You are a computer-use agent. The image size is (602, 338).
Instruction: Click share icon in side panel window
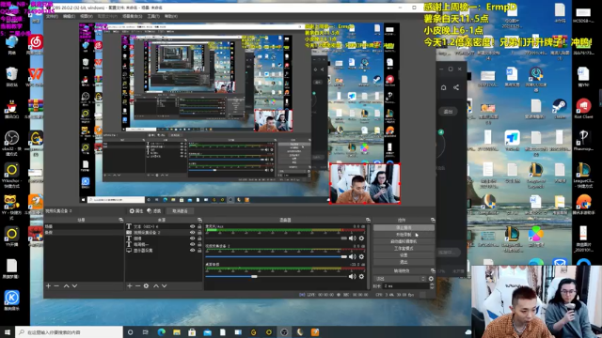pos(456,87)
